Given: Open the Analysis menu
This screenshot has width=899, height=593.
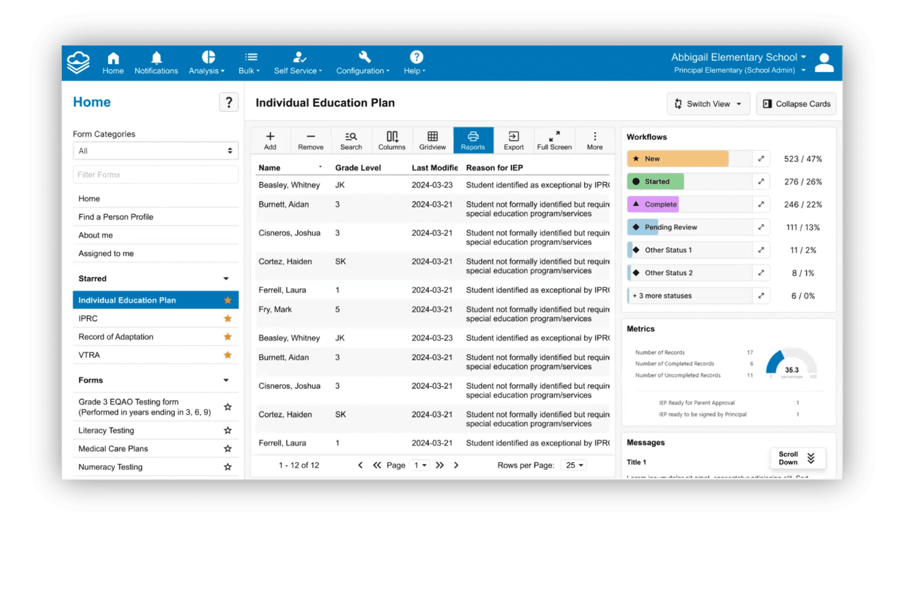Looking at the screenshot, I should (206, 63).
